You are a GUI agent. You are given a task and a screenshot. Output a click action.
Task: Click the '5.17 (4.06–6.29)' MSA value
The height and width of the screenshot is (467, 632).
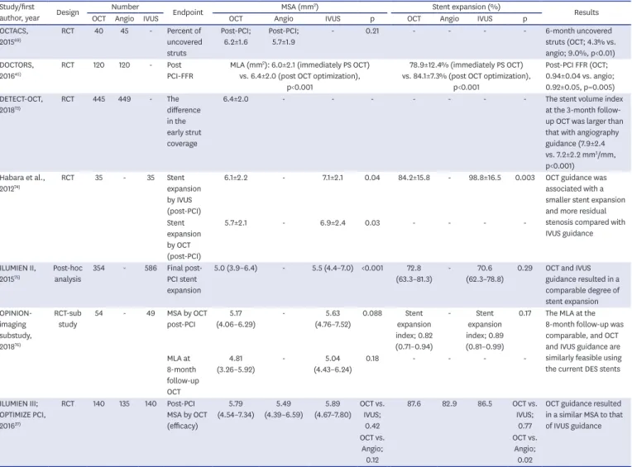(236, 318)
